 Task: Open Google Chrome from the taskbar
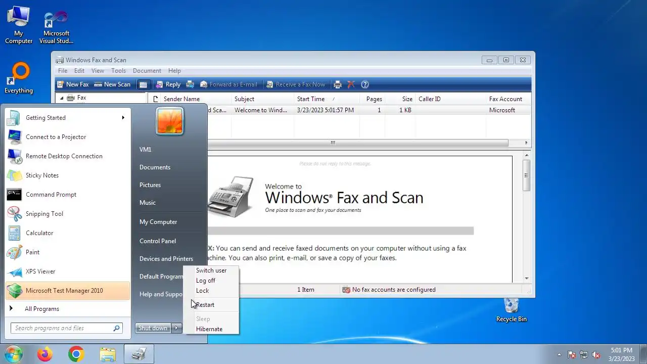[x=76, y=354]
